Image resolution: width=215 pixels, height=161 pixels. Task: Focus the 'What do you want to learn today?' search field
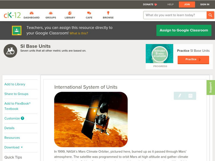175,15
